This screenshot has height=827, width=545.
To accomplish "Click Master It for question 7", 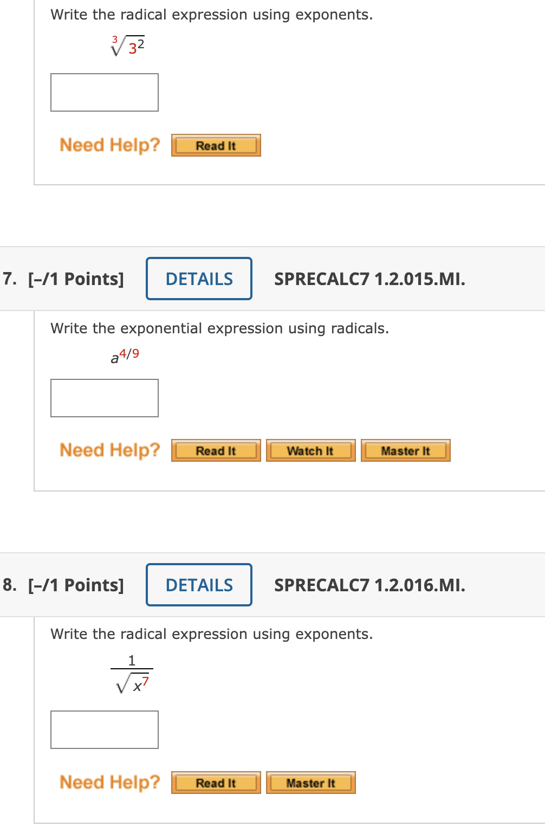I will [405, 450].
